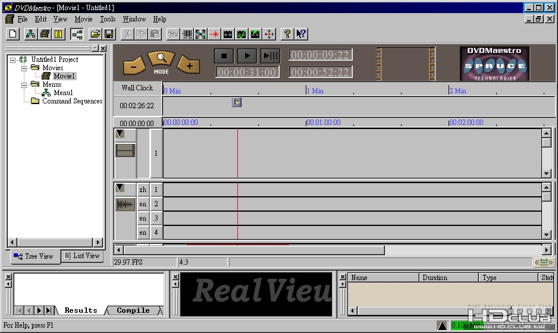Screen dimensions: 558x333
Task: Click the New project document icon
Action: [x=13, y=34]
